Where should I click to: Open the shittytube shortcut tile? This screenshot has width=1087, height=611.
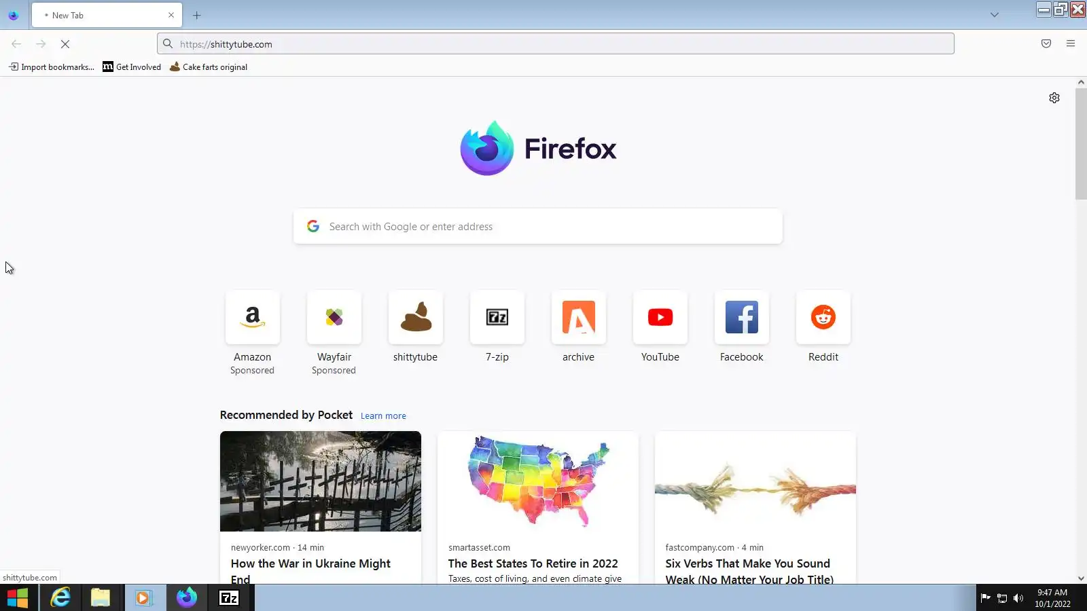point(415,317)
